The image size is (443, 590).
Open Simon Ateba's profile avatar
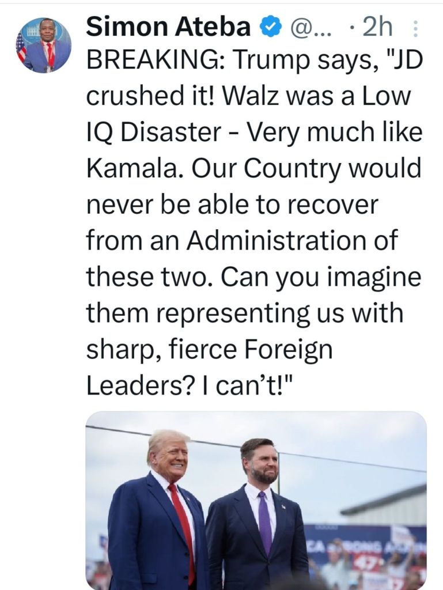tap(44, 45)
